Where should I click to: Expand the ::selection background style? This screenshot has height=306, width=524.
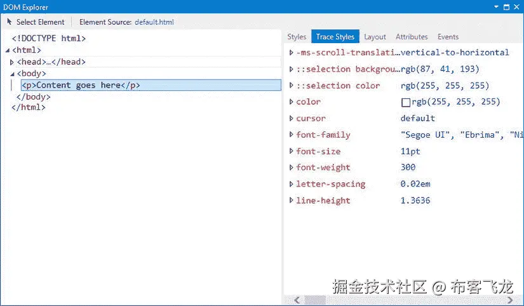[x=291, y=69]
